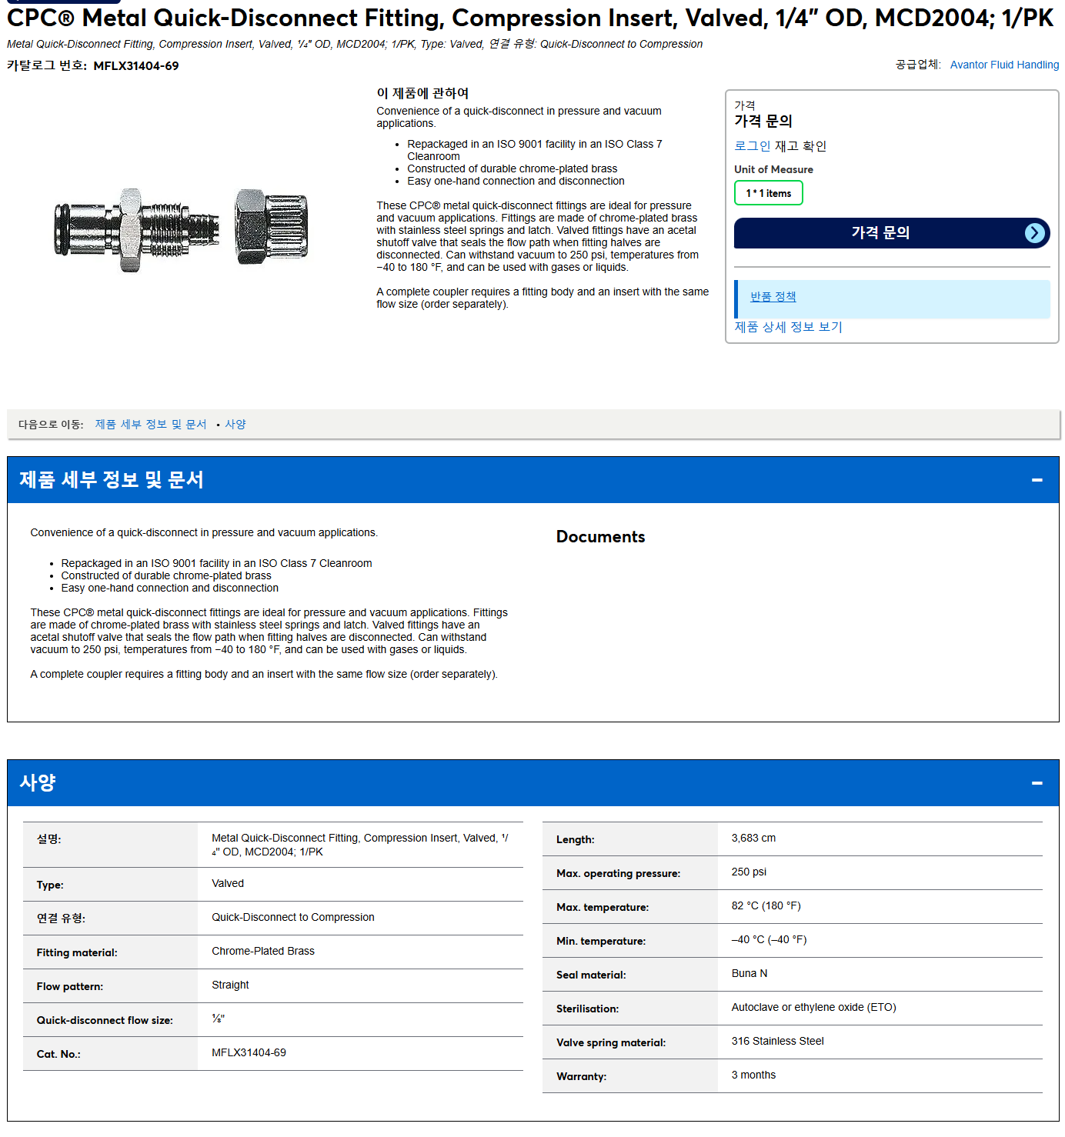1065x1137 pixels.
Task: Click the 250 psi pressure value
Action: [749, 872]
